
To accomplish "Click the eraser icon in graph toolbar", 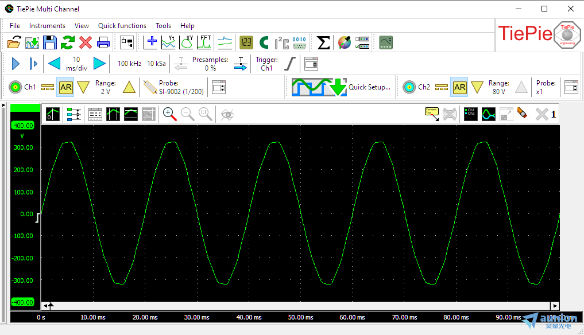I will click(x=522, y=114).
